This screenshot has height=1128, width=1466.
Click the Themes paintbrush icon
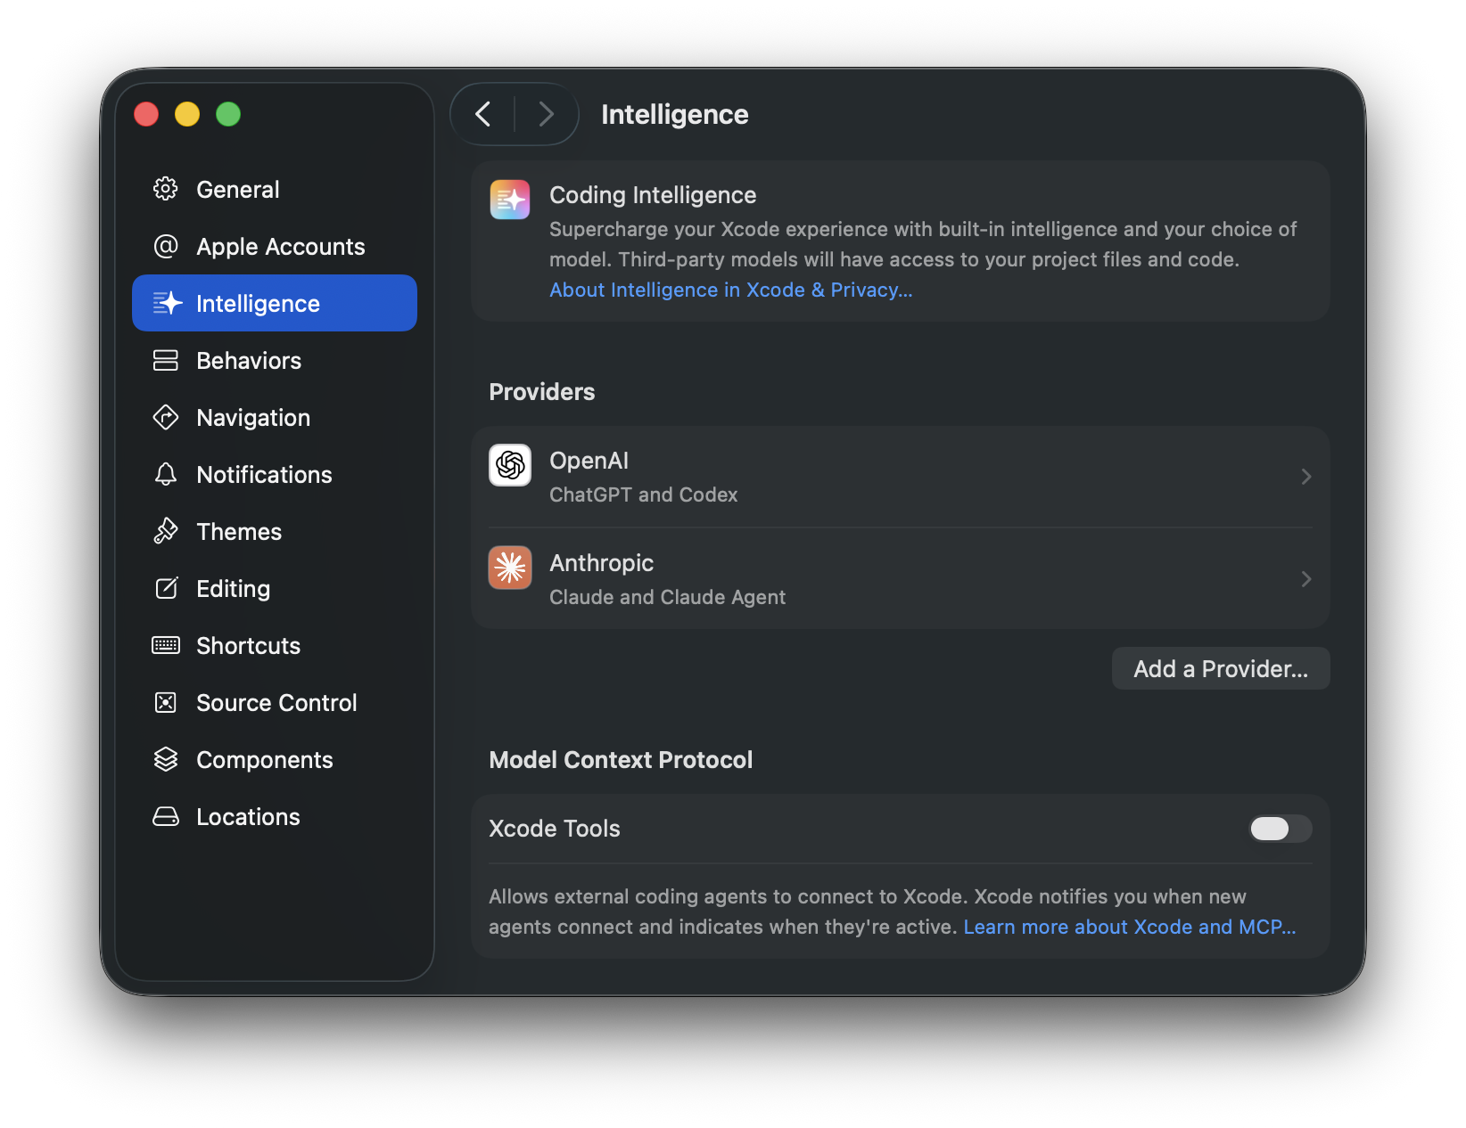(166, 531)
